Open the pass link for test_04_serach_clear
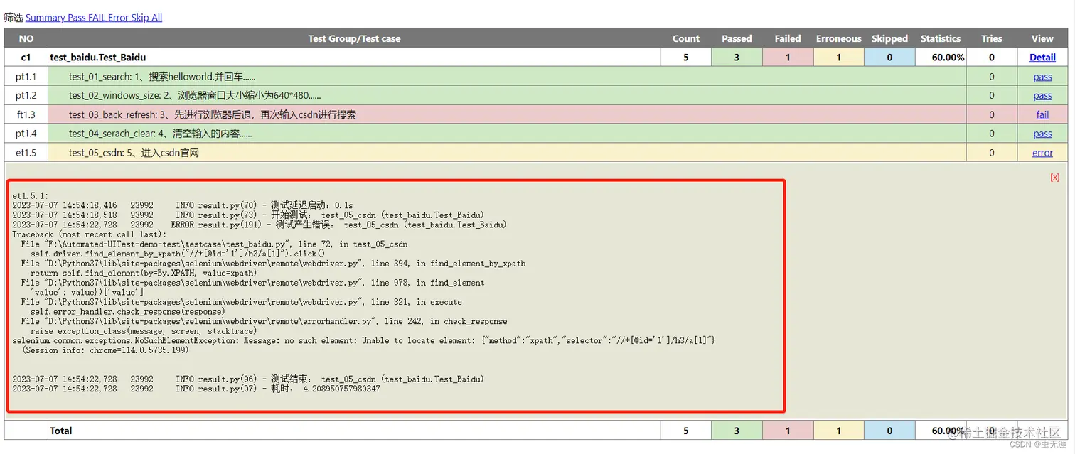 pyautogui.click(x=1042, y=134)
